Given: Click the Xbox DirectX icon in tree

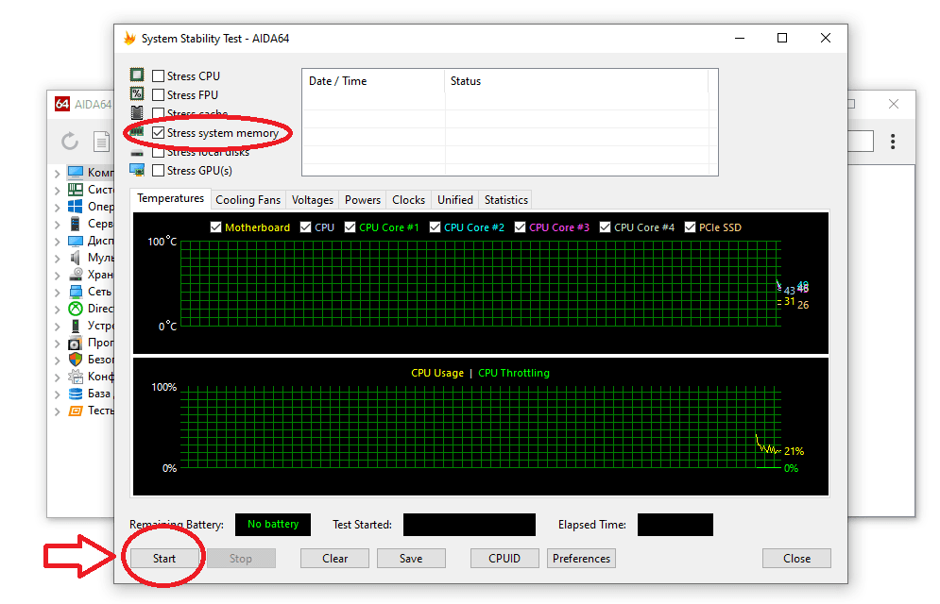Looking at the screenshot, I should (76, 309).
